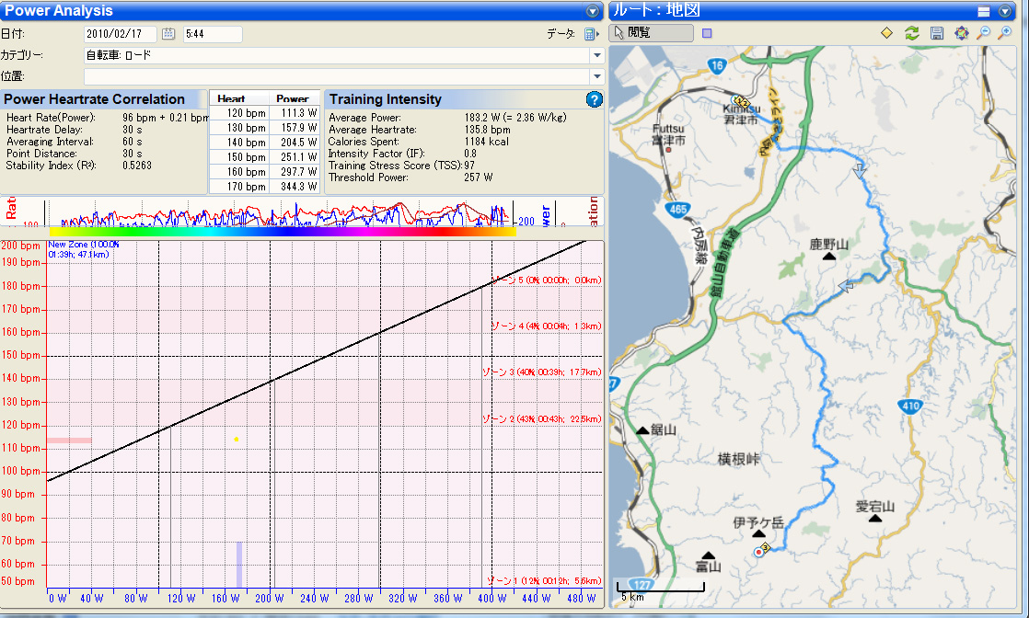The image size is (1029, 618).
Task: Click the Training Intensity help icon
Action: (x=594, y=99)
